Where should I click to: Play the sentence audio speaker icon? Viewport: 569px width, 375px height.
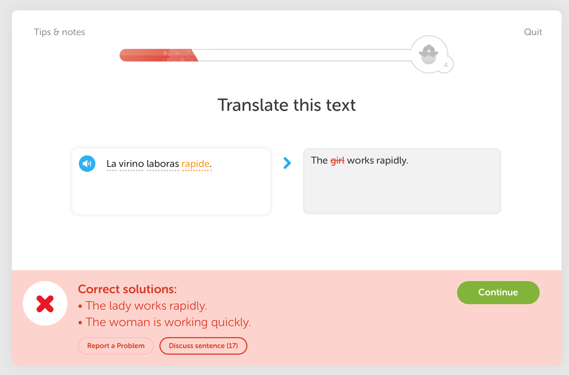pyautogui.click(x=87, y=164)
